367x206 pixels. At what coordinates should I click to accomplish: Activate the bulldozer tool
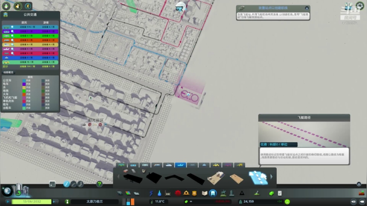tap(361, 193)
